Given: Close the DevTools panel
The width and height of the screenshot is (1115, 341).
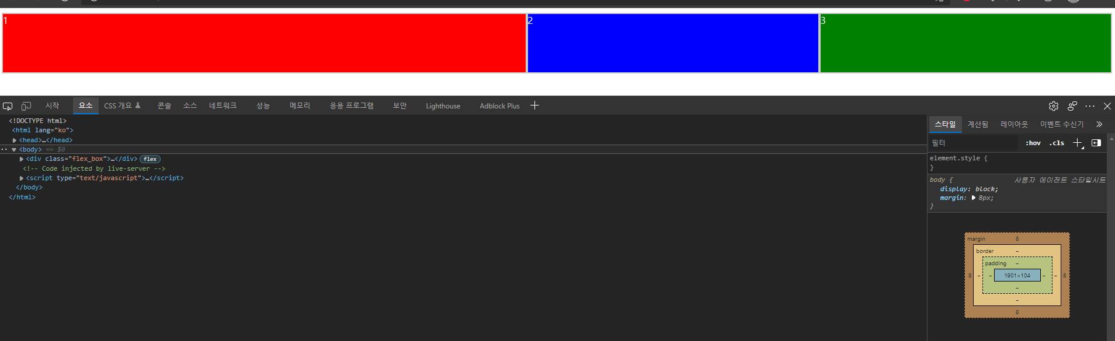Looking at the screenshot, I should (1107, 106).
